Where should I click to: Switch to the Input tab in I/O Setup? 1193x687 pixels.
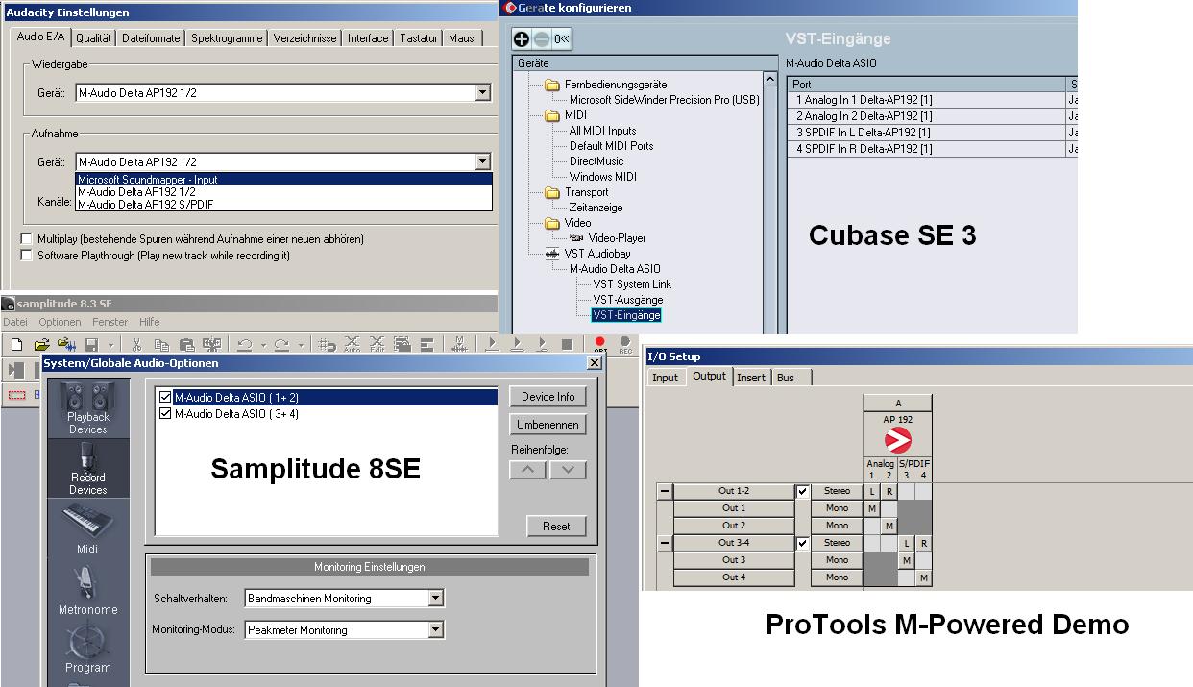(665, 378)
